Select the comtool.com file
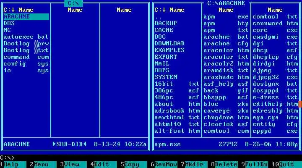The height and width of the screenshot is (168, 302). tap(226, 131)
